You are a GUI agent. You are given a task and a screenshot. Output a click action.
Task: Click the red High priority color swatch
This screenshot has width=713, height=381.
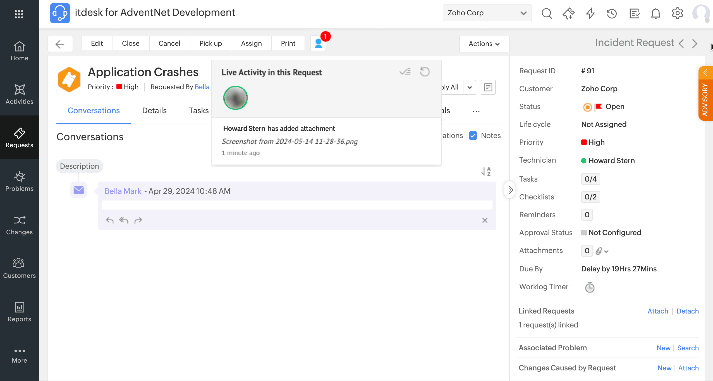[584, 142]
